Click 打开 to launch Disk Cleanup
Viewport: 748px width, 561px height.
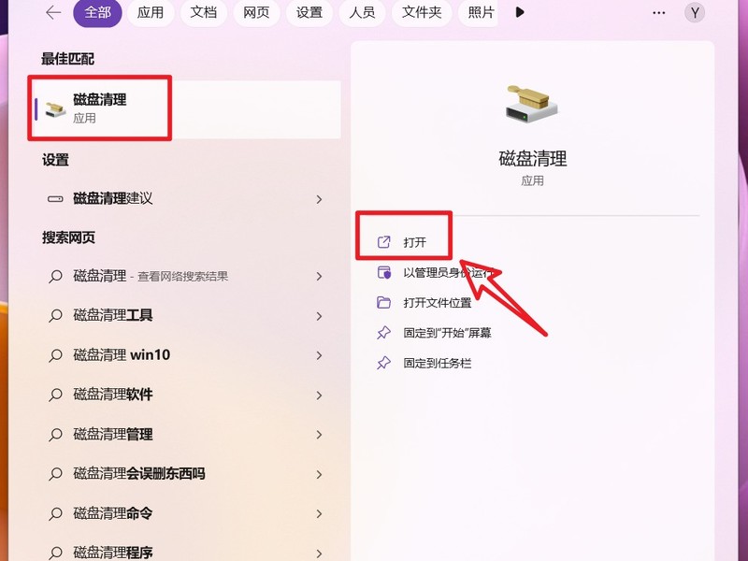click(x=402, y=242)
